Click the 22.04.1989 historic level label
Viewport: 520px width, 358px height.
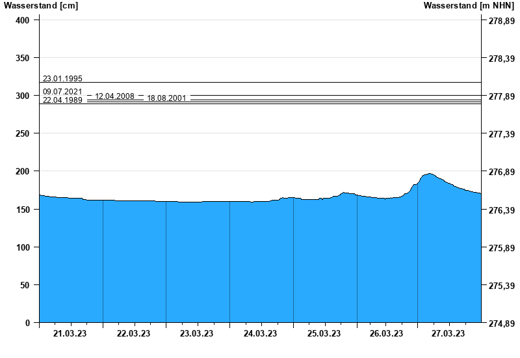click(62, 100)
